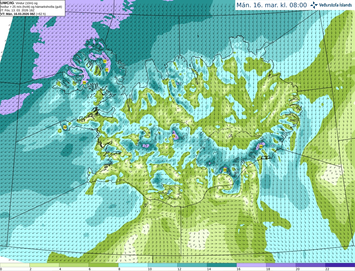Pick the 2–4 m/s light yellow-green swatch

click(44, 265)
